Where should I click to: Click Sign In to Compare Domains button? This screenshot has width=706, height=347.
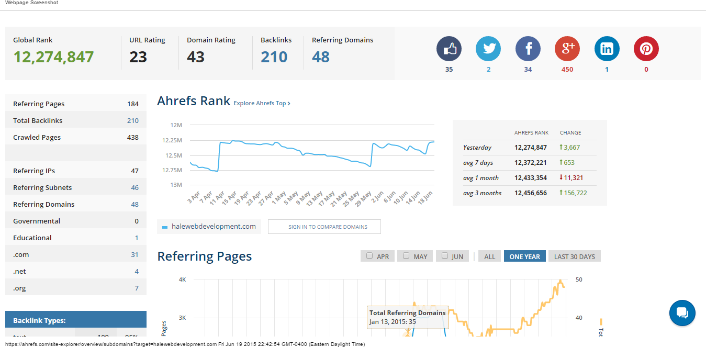pos(324,227)
